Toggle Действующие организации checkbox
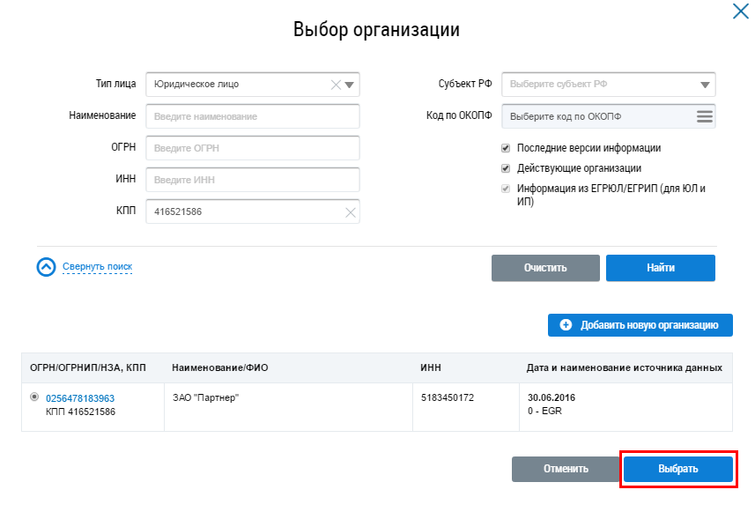The height and width of the screenshot is (512, 755). point(506,168)
